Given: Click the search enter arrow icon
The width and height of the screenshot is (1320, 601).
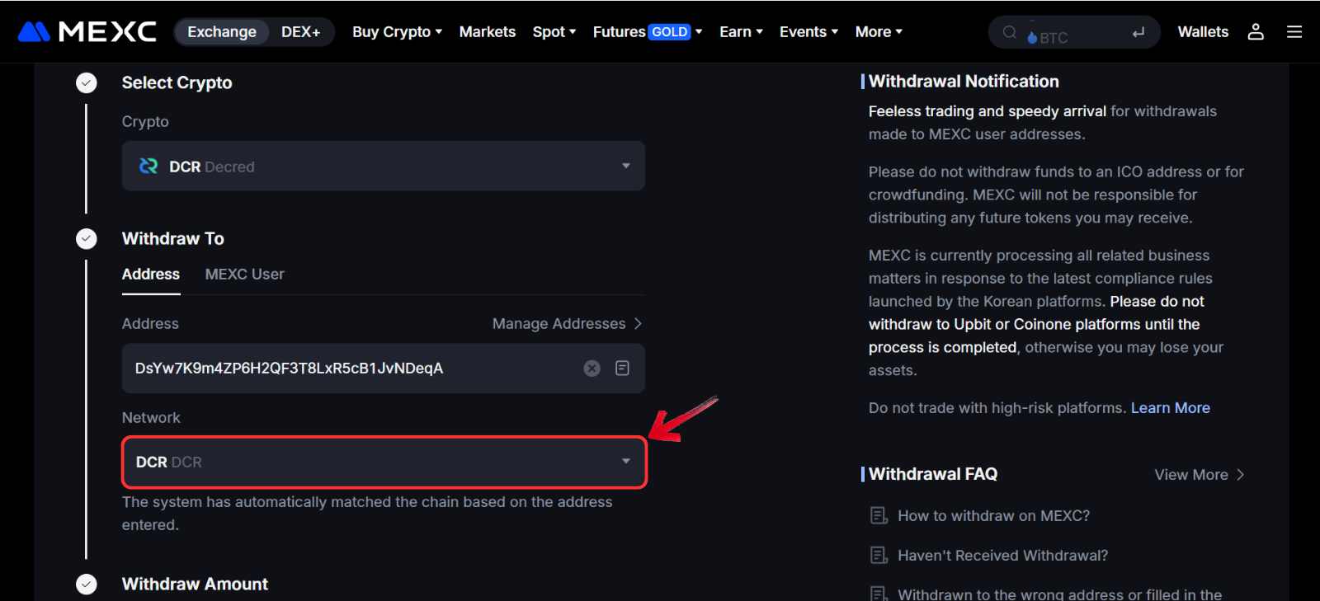Looking at the screenshot, I should pyautogui.click(x=1138, y=32).
